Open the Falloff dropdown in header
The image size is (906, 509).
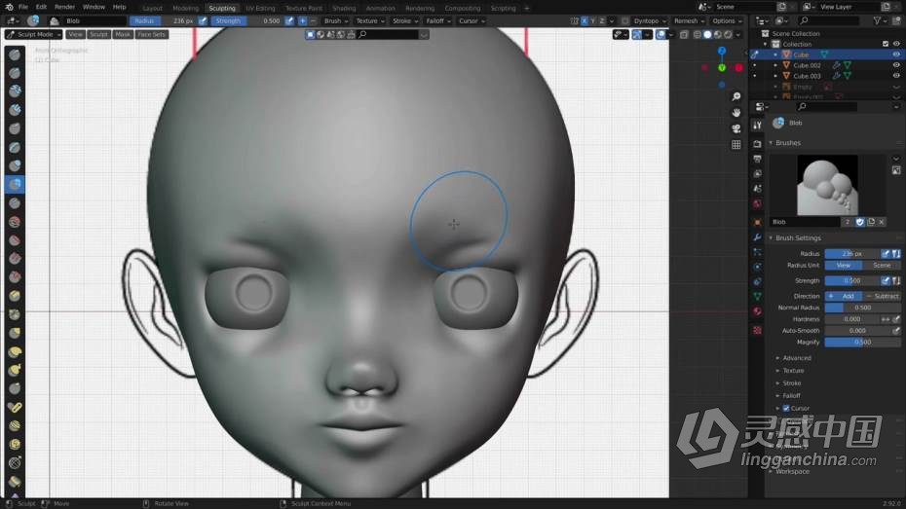[438, 20]
